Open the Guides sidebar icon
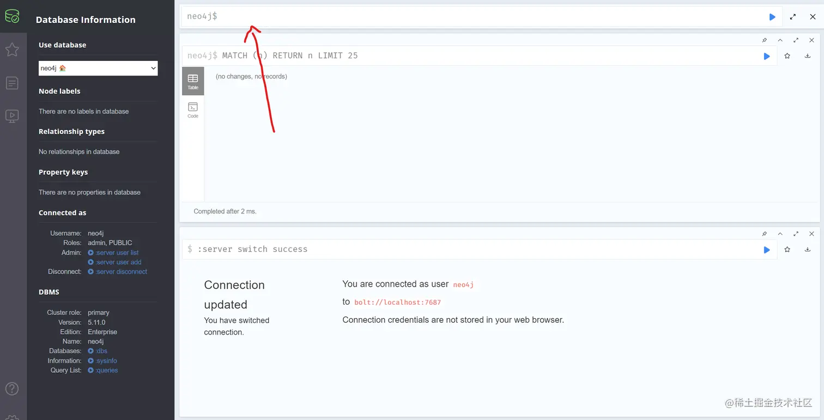Viewport: 824px width, 420px height. 12,116
